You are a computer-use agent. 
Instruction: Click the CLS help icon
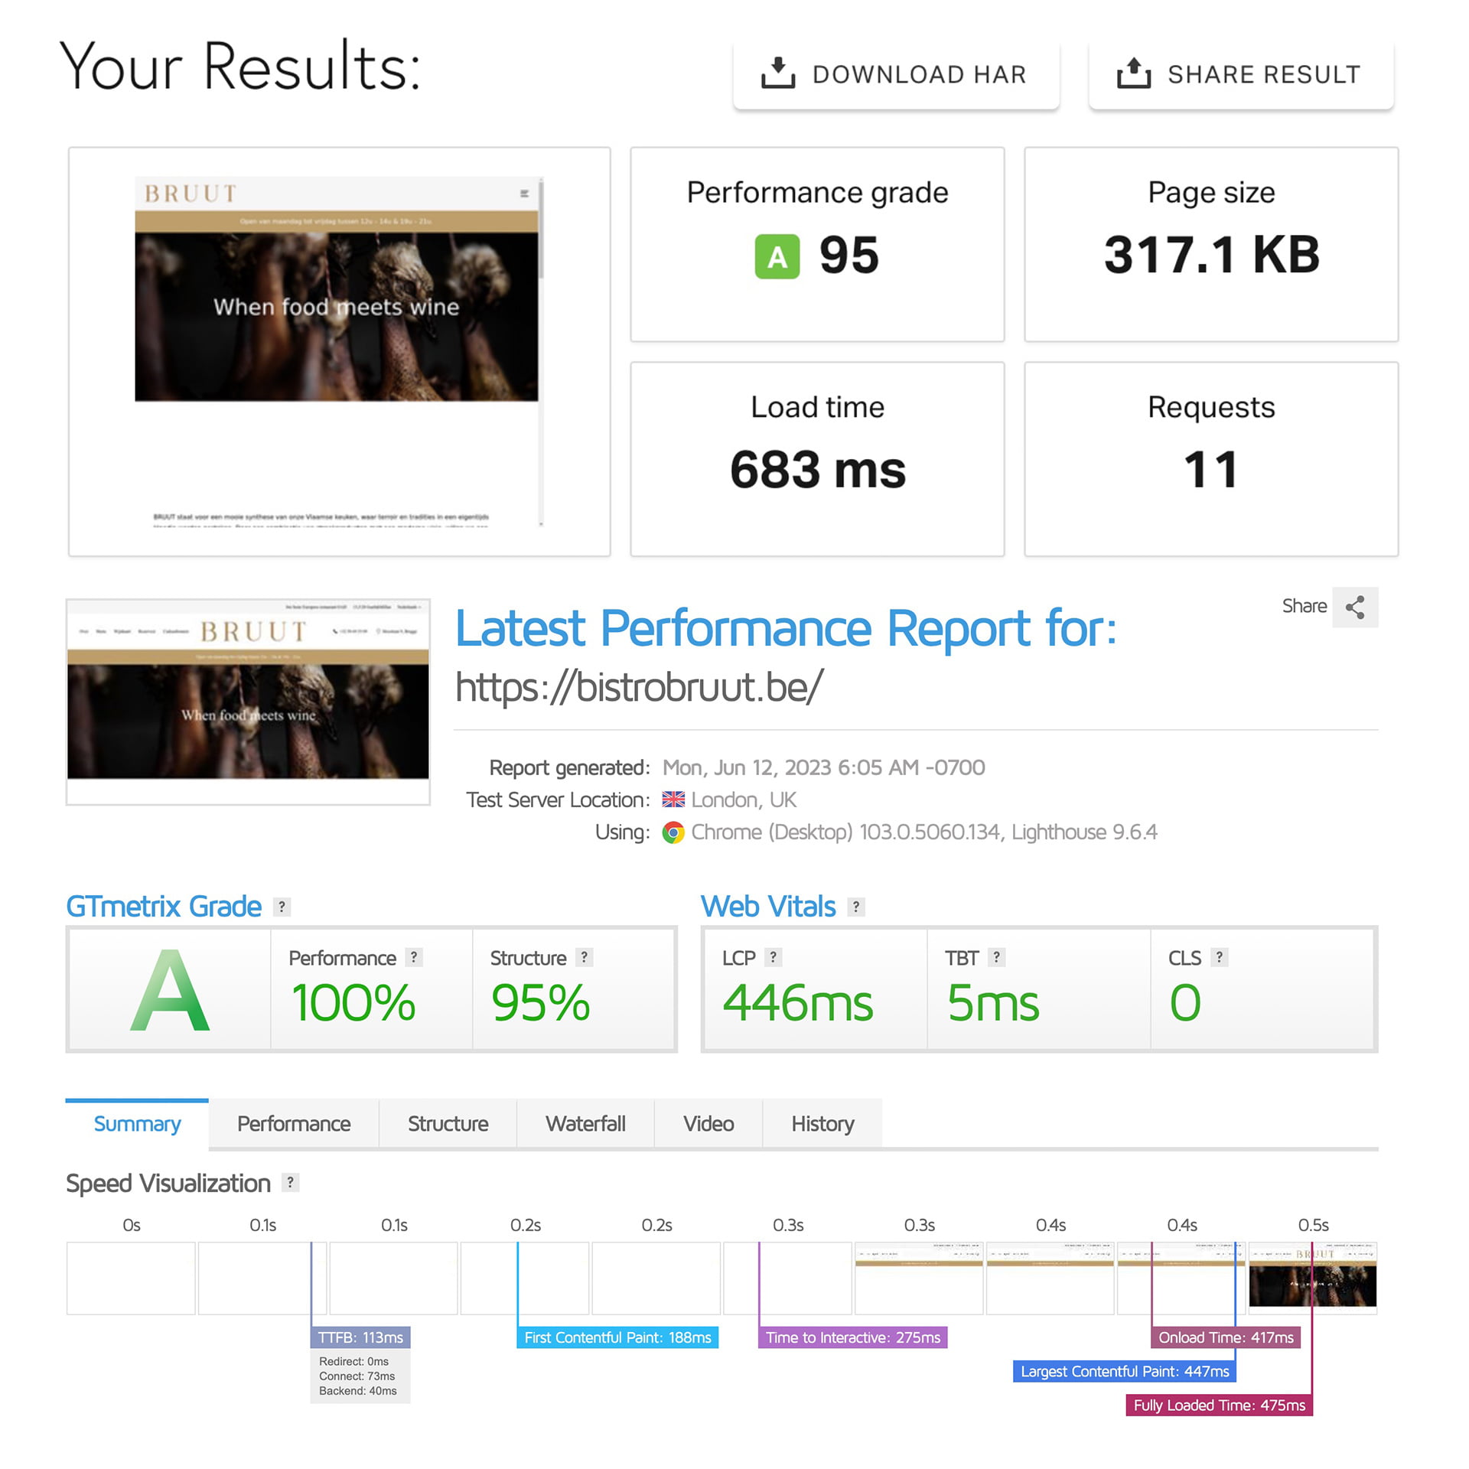tap(1220, 957)
